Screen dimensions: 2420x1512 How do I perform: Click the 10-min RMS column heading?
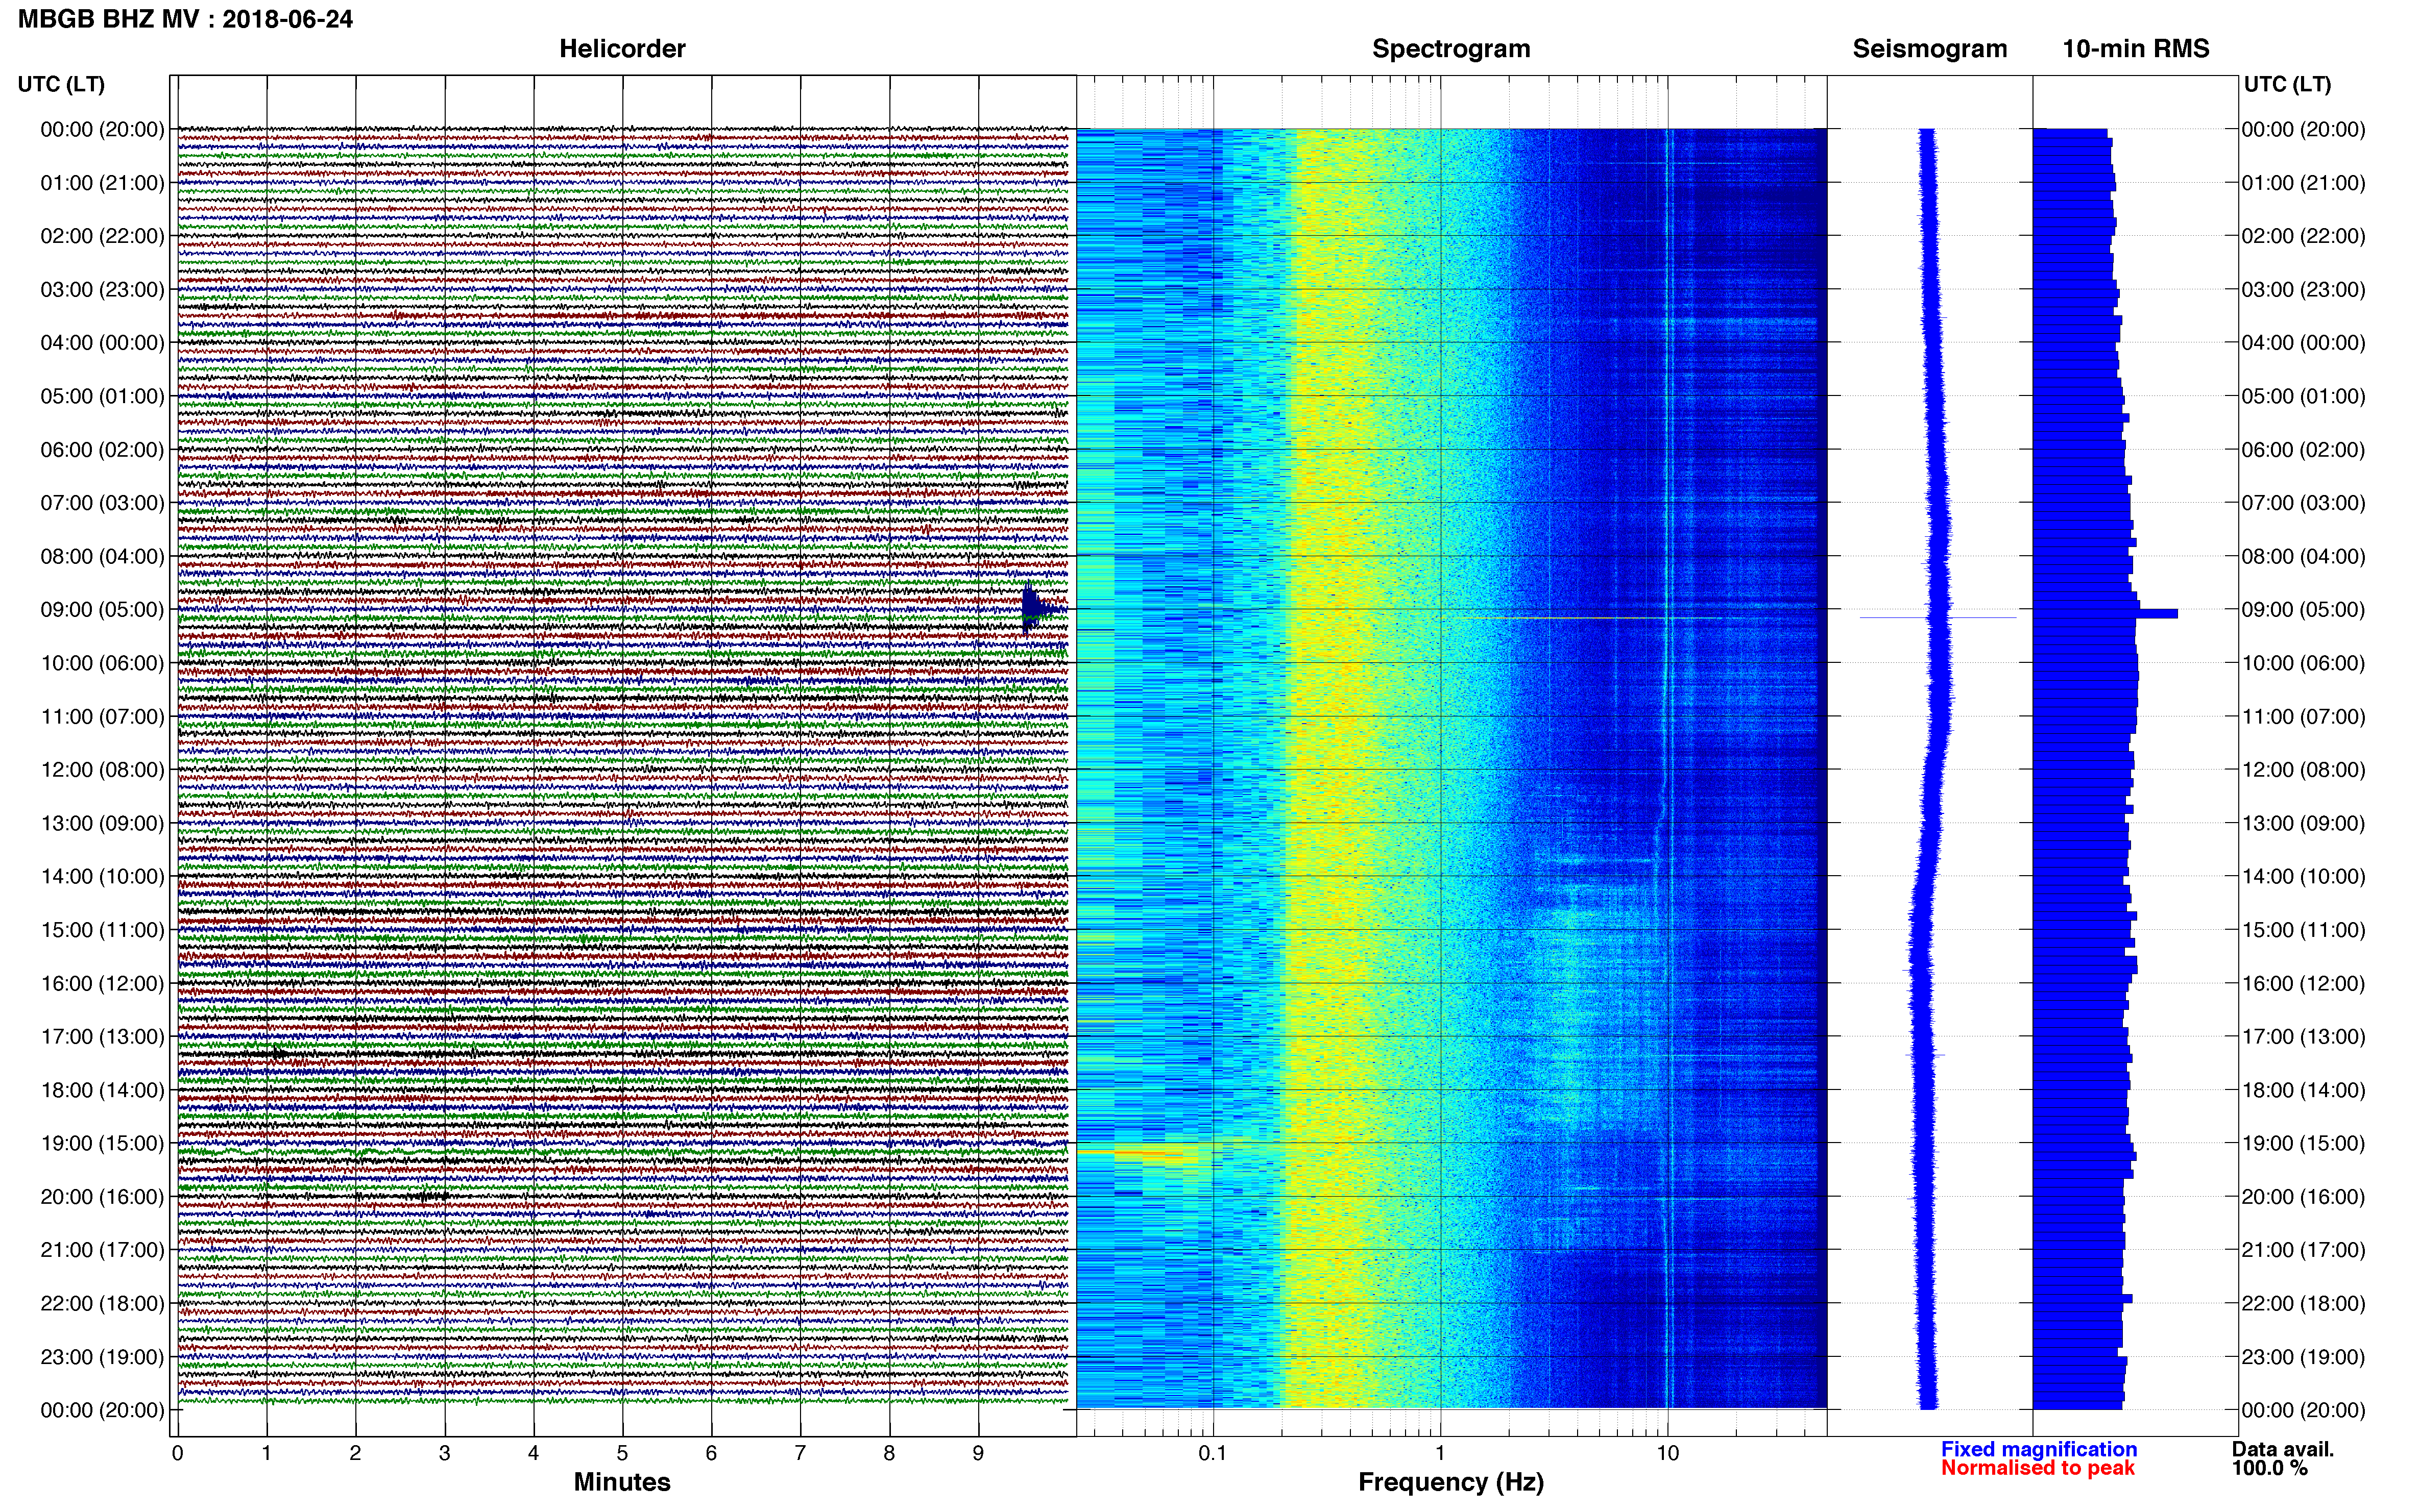pos(2136,49)
